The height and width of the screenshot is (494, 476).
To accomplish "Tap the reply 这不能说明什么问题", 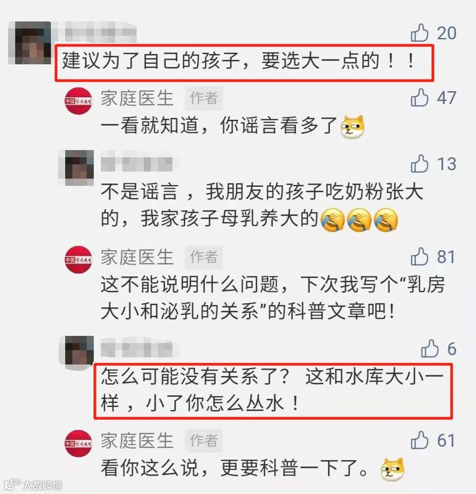I will click(x=273, y=298).
